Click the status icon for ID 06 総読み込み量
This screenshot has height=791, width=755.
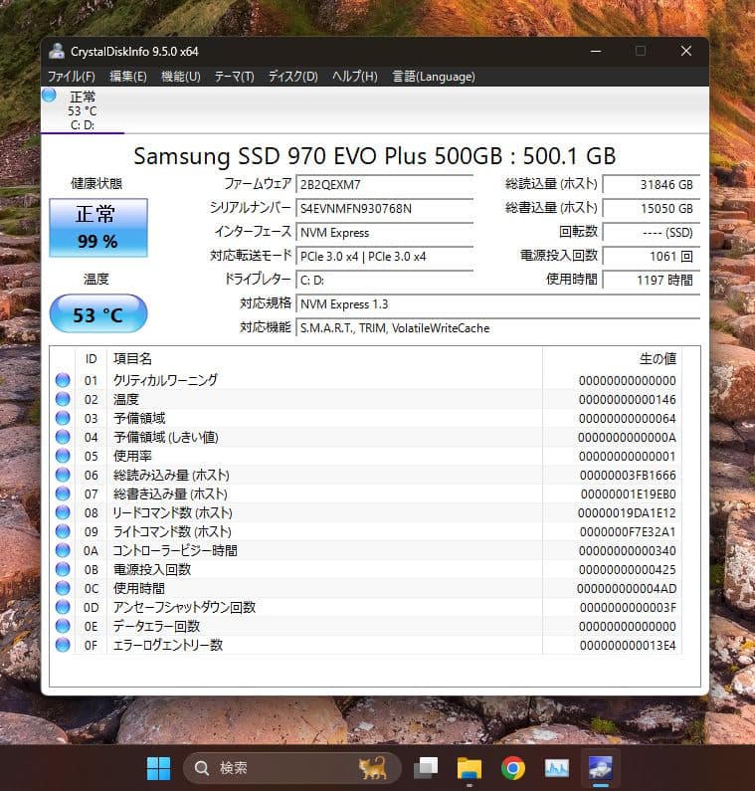tap(63, 475)
